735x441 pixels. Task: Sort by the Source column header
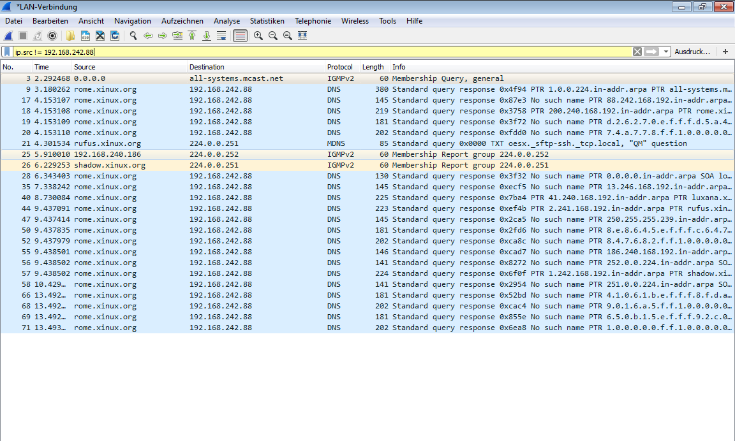130,67
